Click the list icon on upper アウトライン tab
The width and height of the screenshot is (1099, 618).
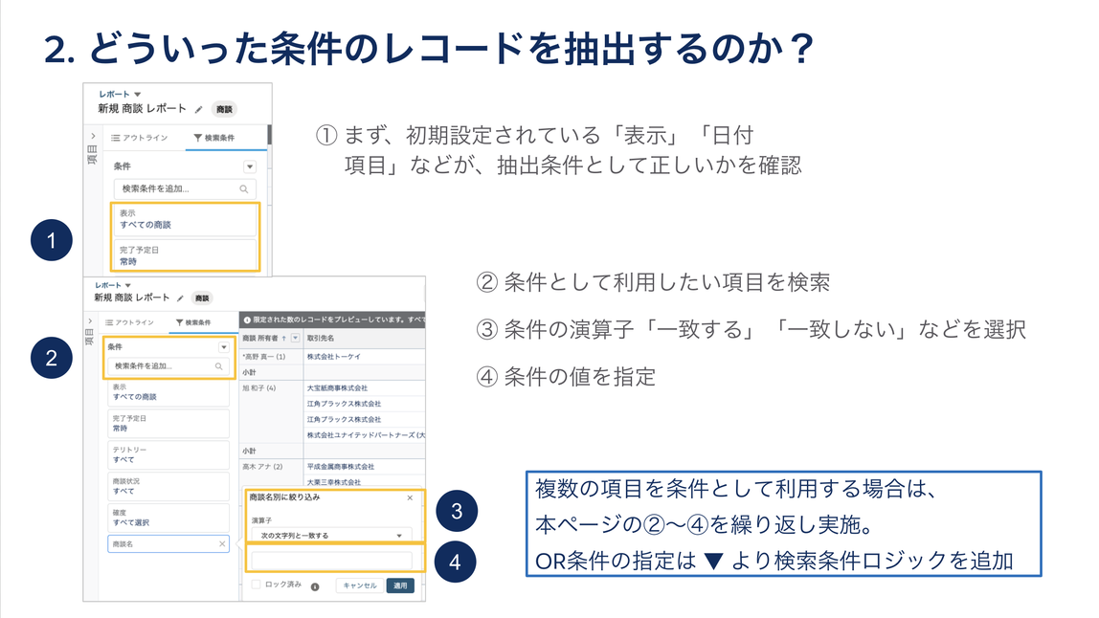click(x=115, y=138)
